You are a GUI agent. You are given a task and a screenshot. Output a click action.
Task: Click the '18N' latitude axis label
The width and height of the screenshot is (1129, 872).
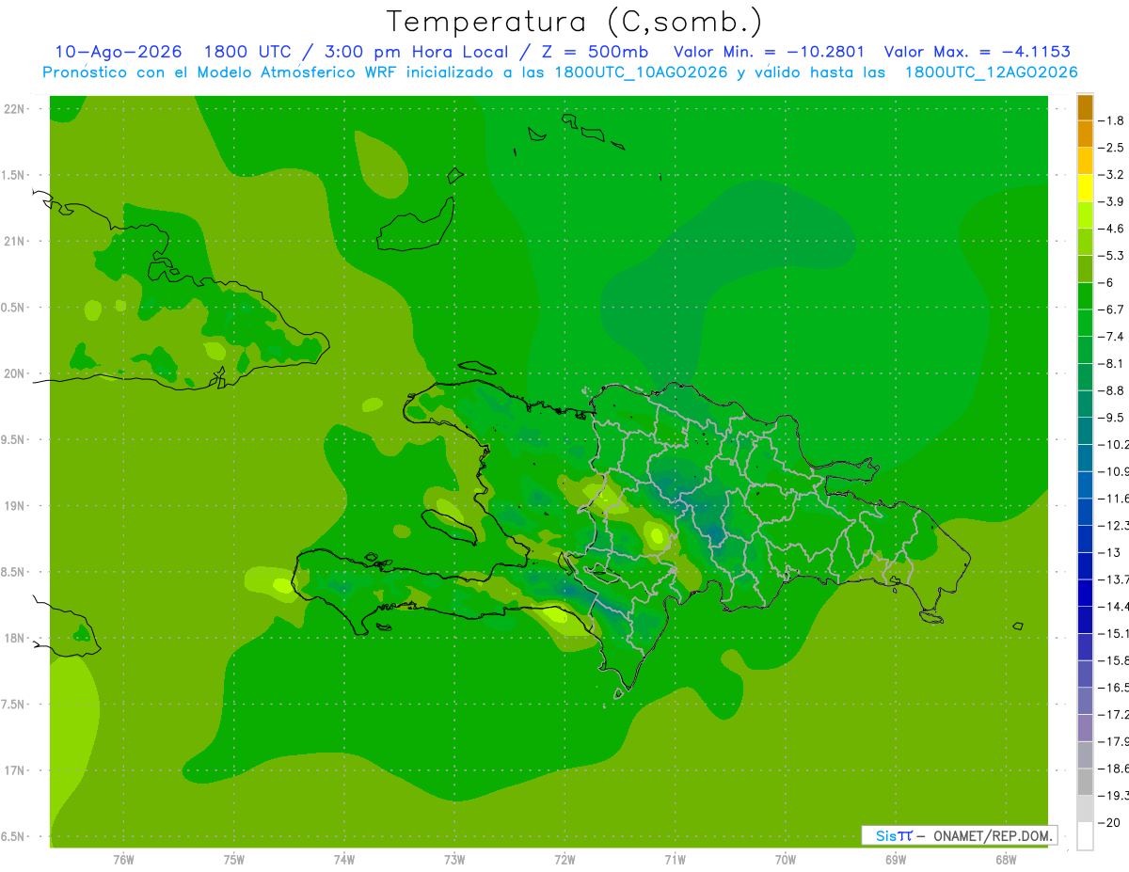point(15,638)
